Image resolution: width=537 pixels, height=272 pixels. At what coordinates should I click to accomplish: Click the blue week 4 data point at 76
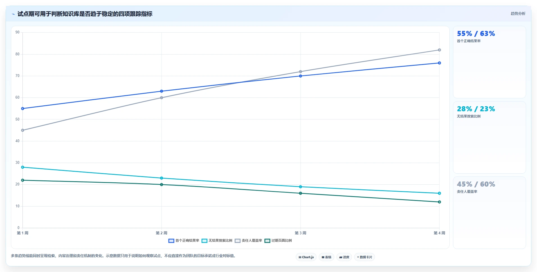440,63
